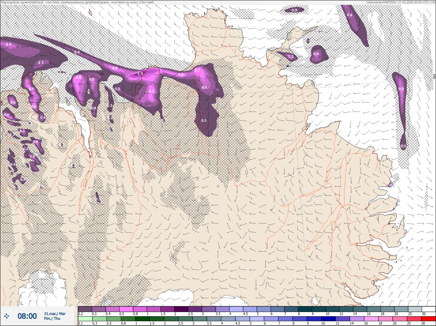
Task: Click the wind compass icon beside 08:00
Action: coord(7,316)
